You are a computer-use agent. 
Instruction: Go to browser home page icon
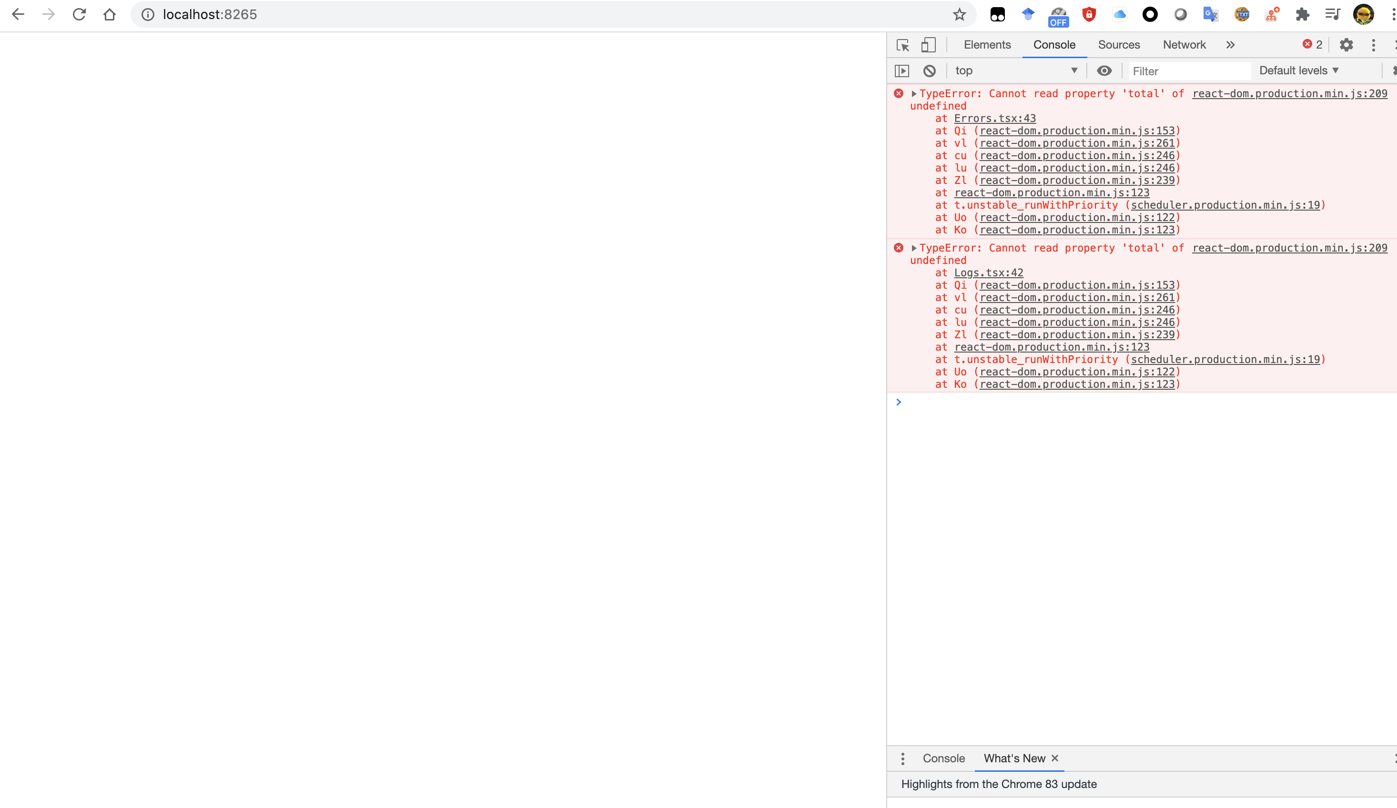point(110,14)
